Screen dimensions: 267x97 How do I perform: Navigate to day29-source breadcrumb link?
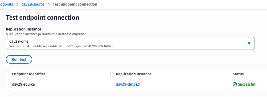(33, 4)
